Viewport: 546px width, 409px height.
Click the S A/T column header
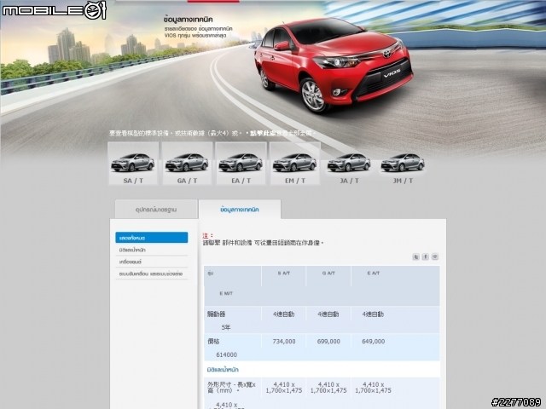(284, 273)
